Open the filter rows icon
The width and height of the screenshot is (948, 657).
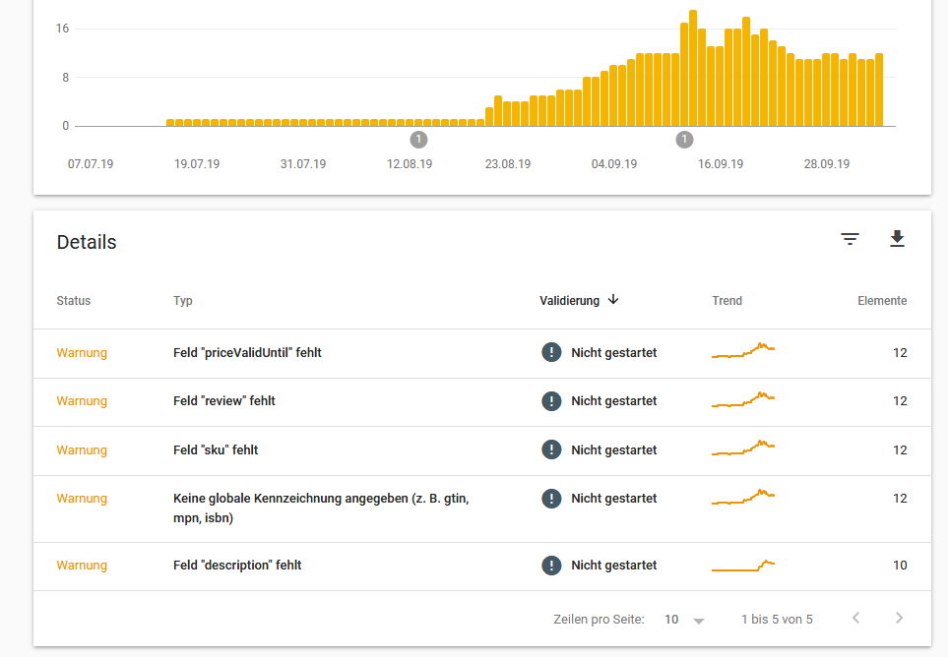click(x=850, y=239)
